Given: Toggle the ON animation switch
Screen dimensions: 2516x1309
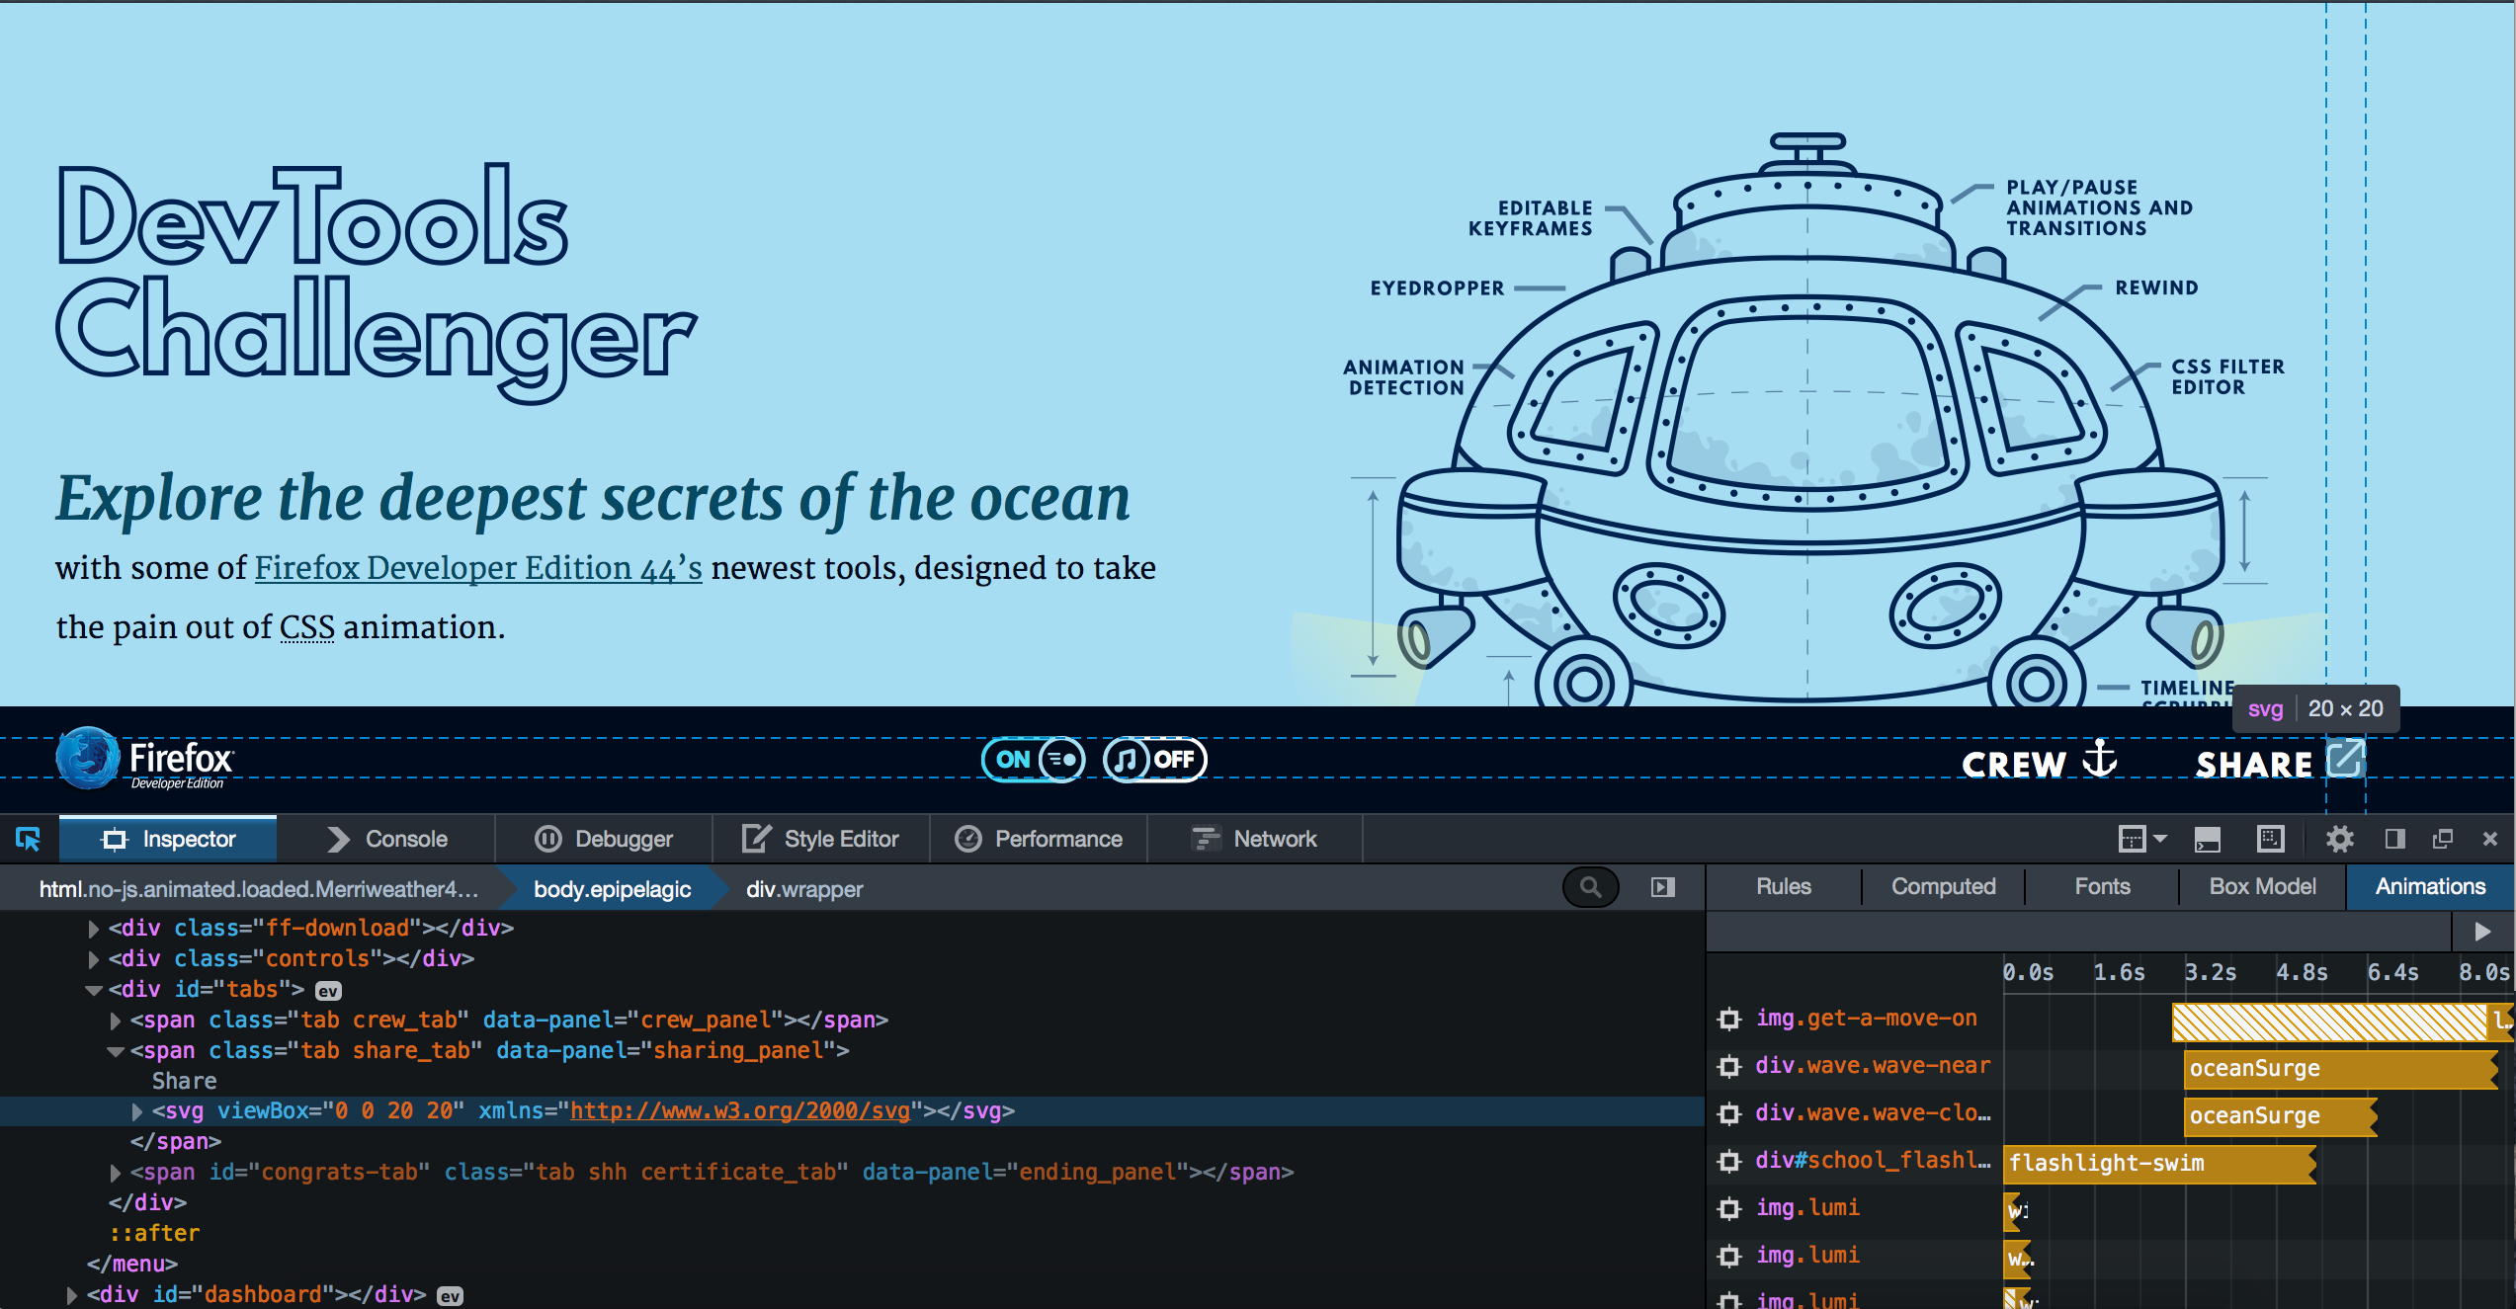Looking at the screenshot, I should point(1033,760).
